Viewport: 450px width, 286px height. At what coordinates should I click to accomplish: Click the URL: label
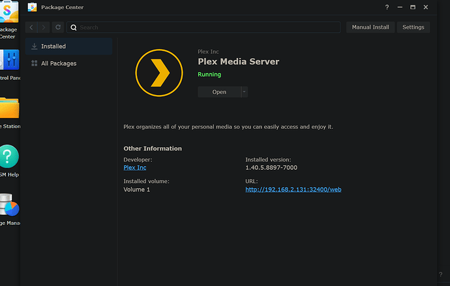pos(251,181)
